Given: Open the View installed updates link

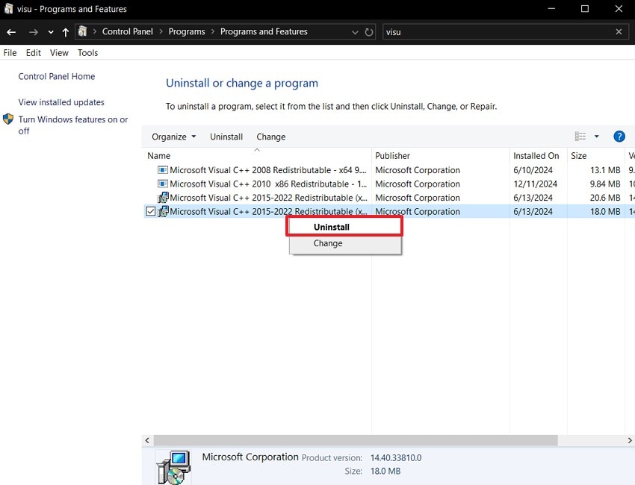Looking at the screenshot, I should click(61, 102).
